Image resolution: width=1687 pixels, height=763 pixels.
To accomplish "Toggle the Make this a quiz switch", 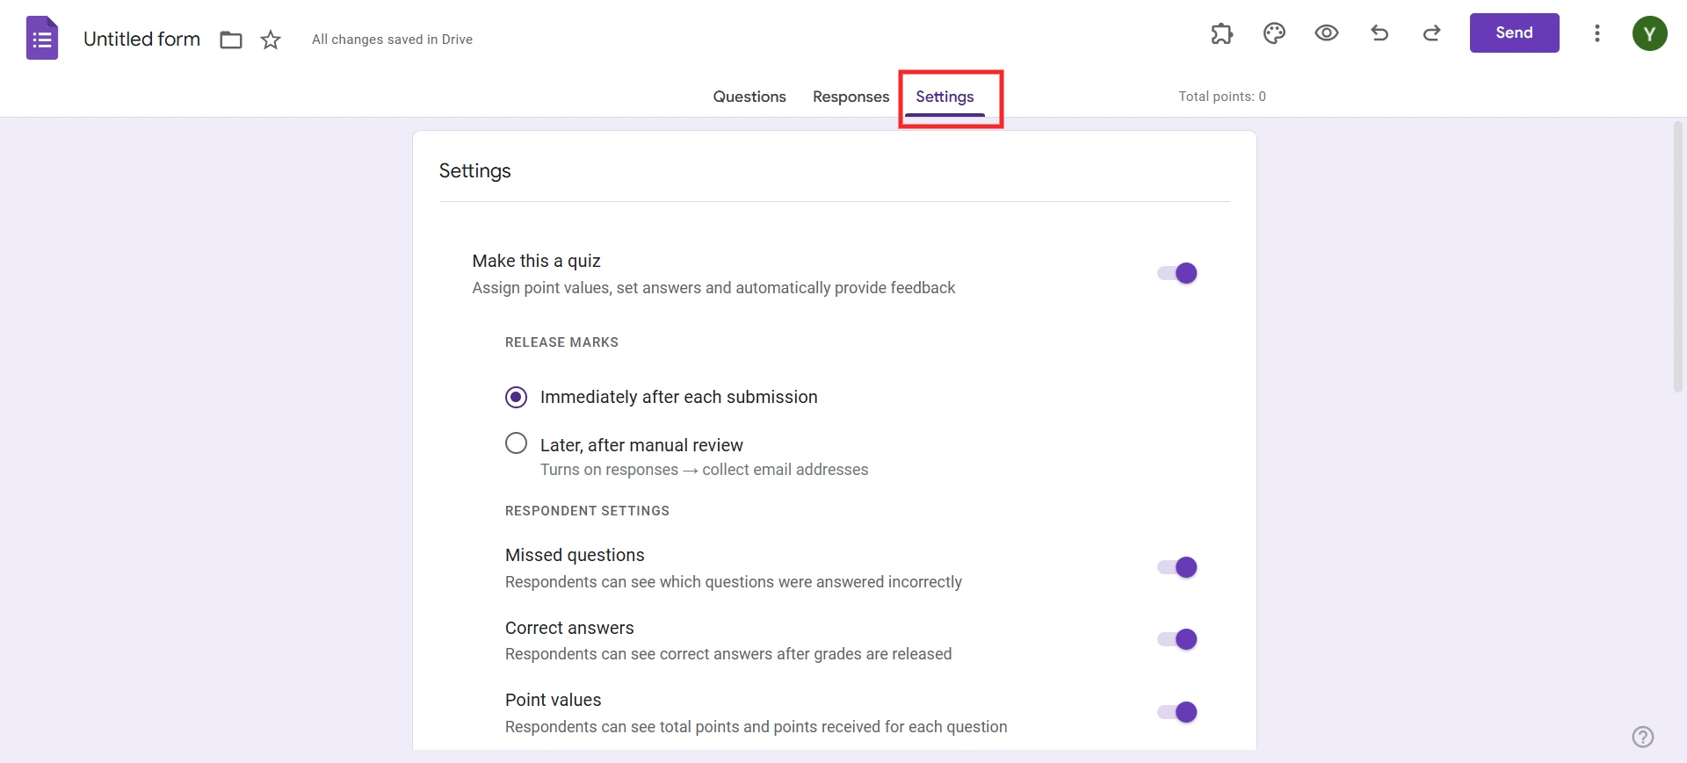I will click(1177, 273).
